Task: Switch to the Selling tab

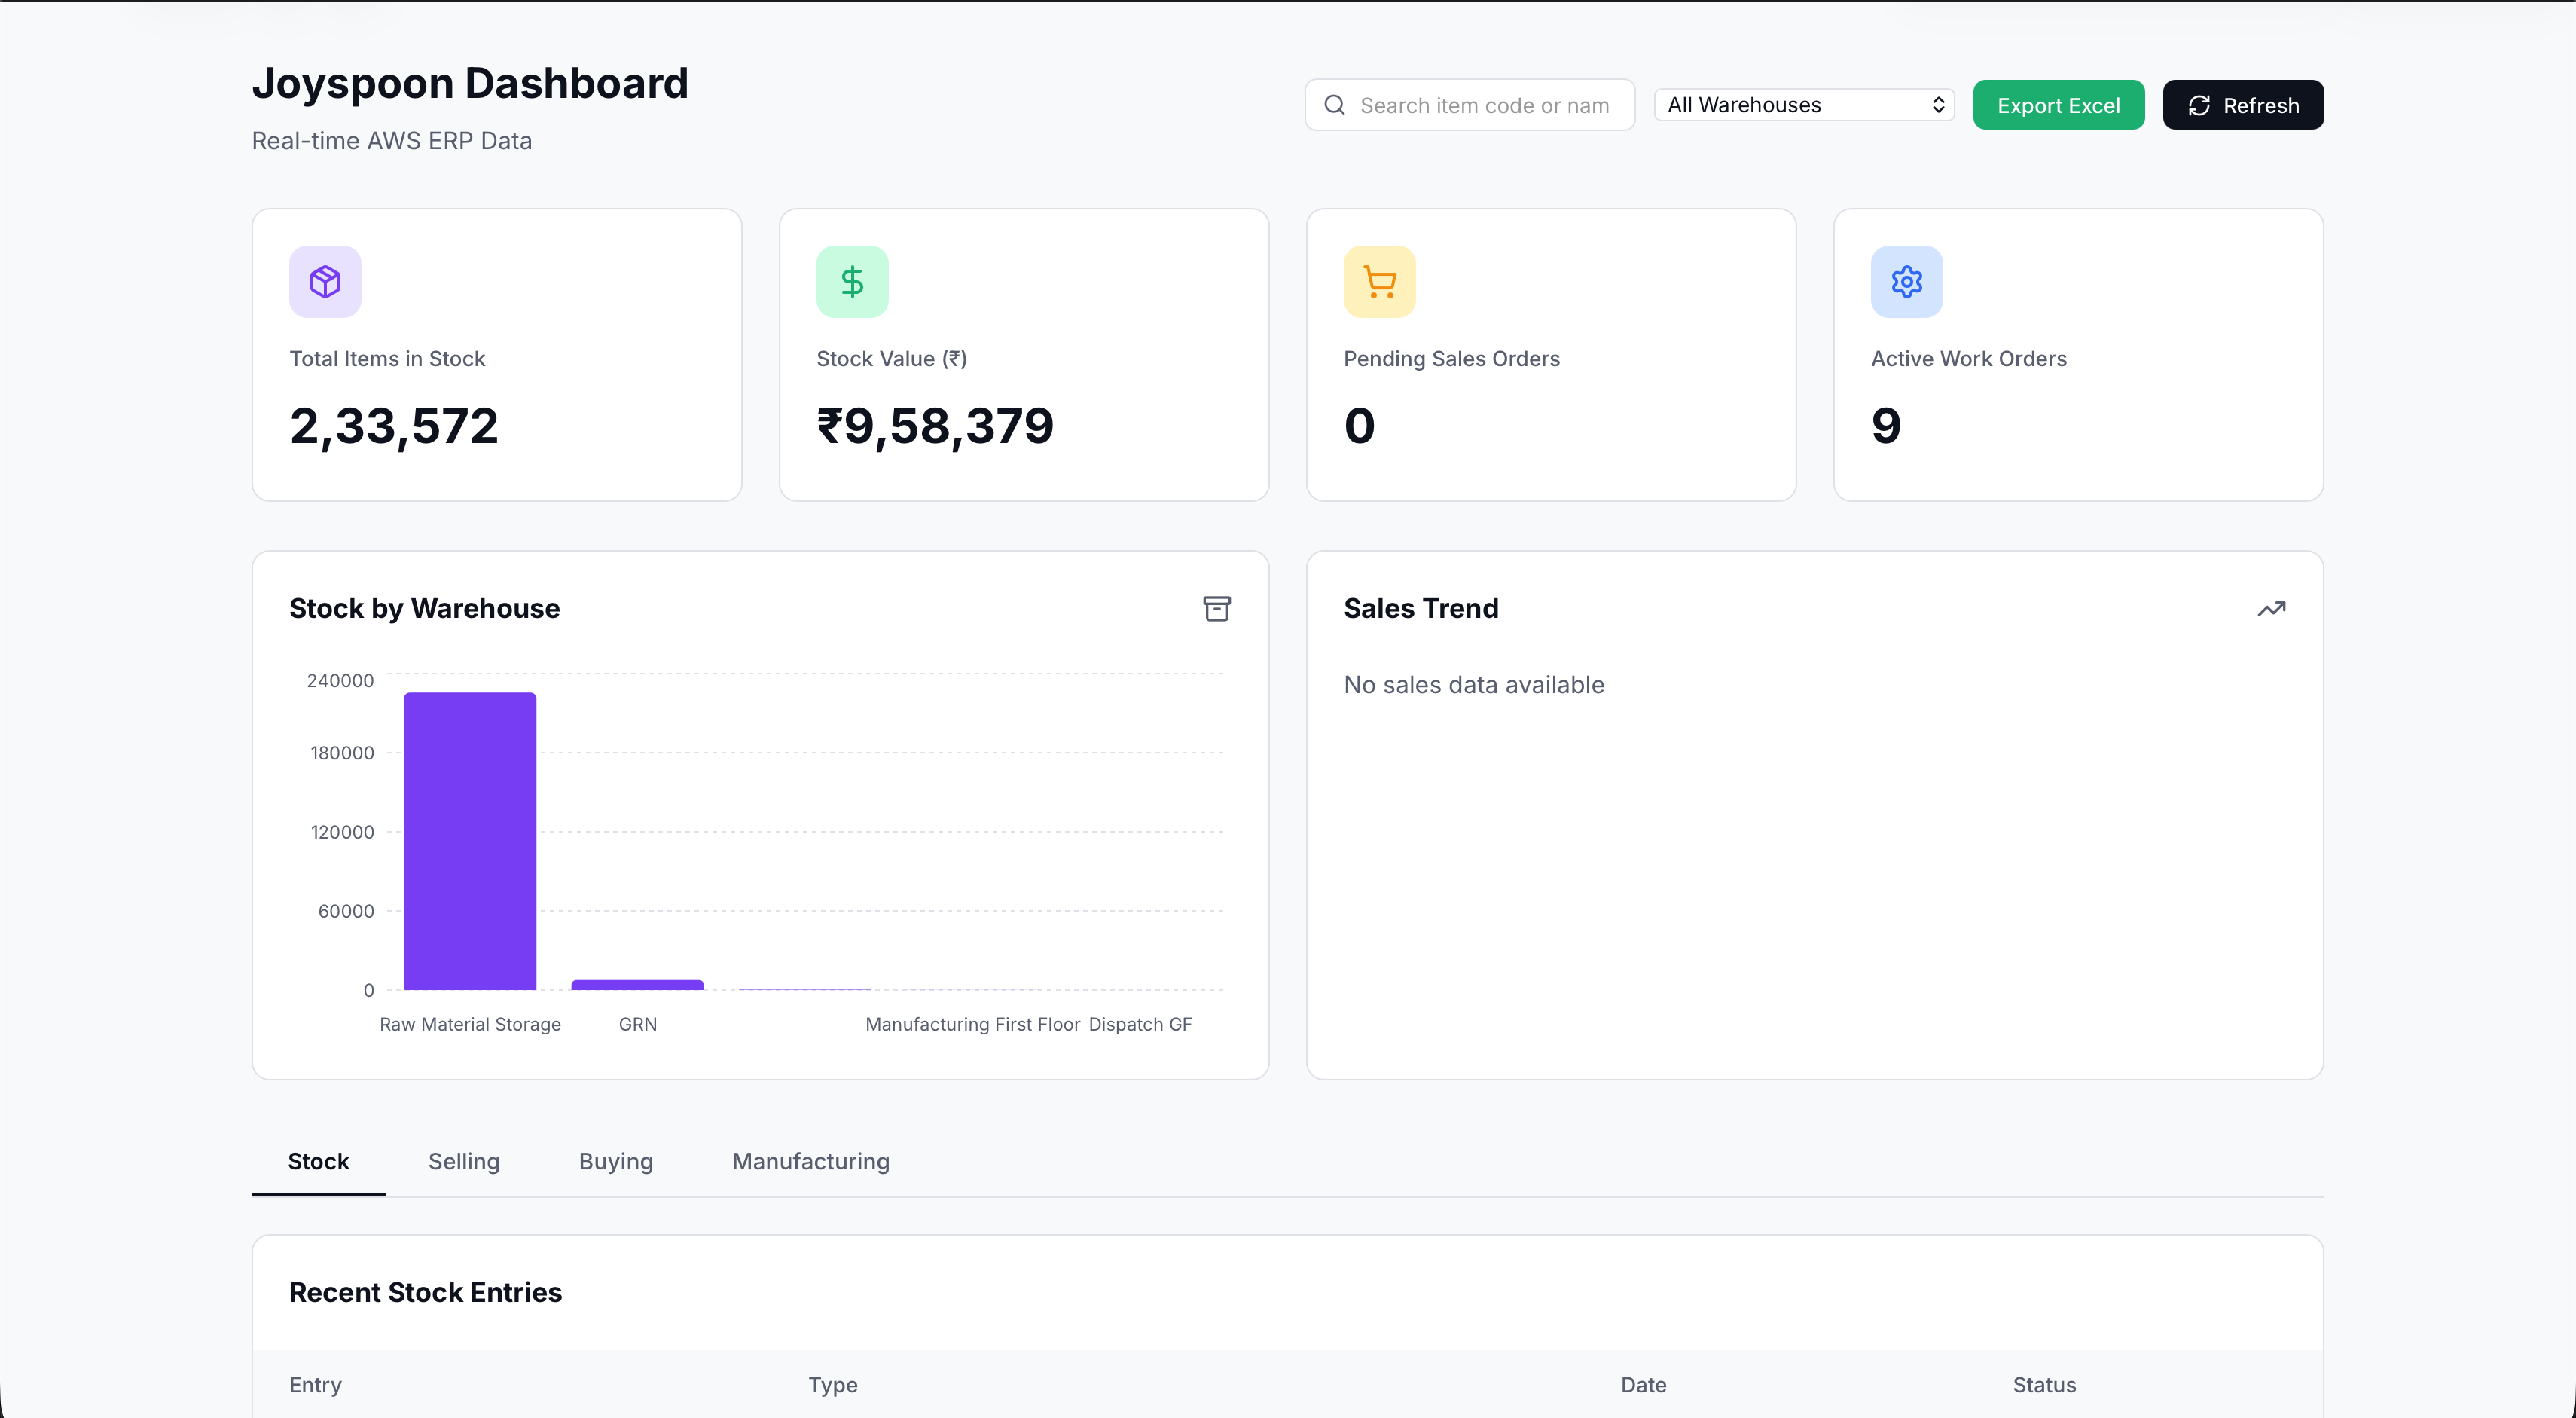Action: tap(464, 1161)
